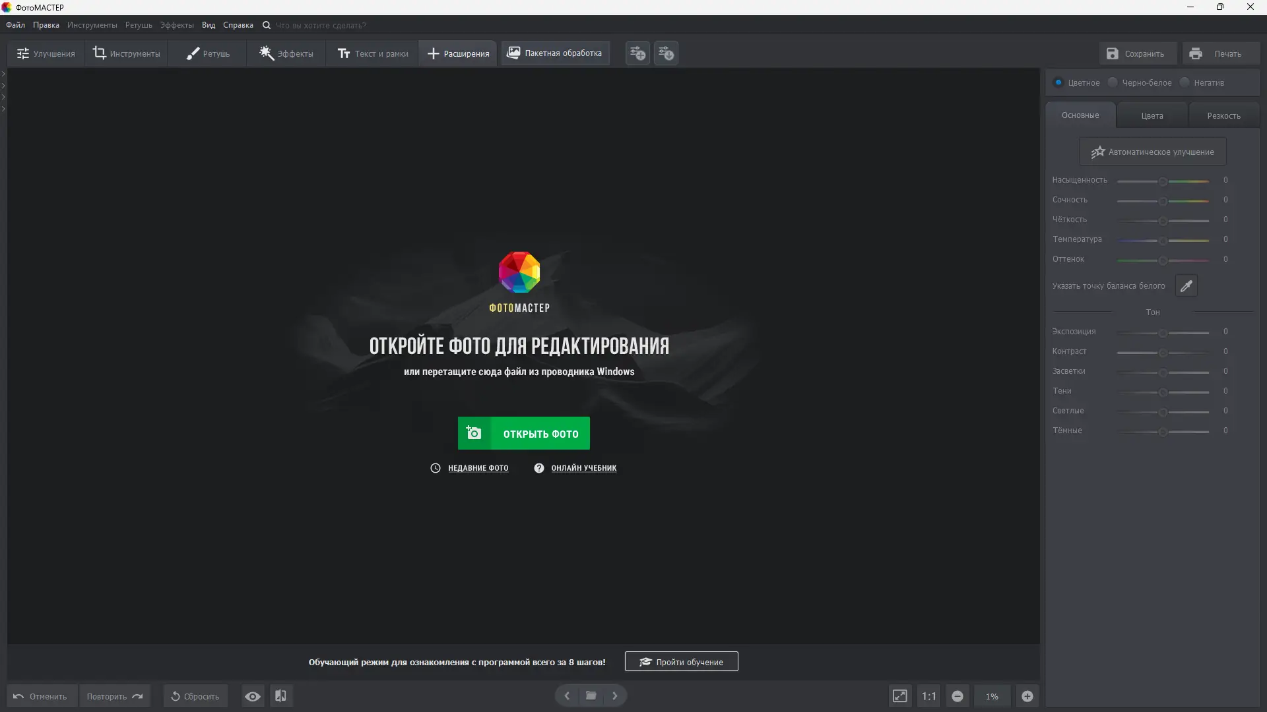Select the Черно-белое radio button
This screenshot has height=712, width=1267.
click(1113, 82)
